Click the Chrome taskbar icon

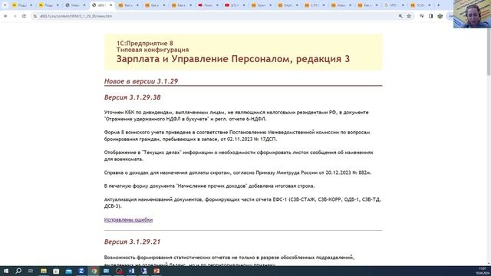tap(94, 271)
